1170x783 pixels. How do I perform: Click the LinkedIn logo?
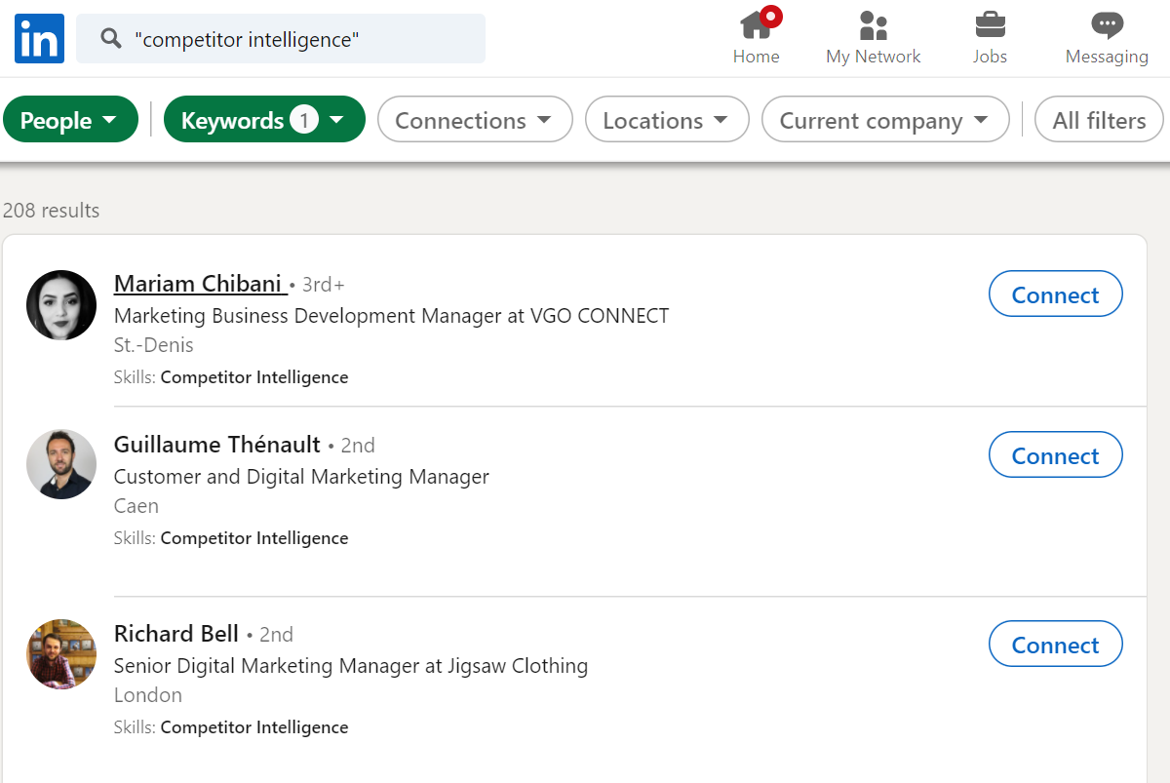(39, 39)
